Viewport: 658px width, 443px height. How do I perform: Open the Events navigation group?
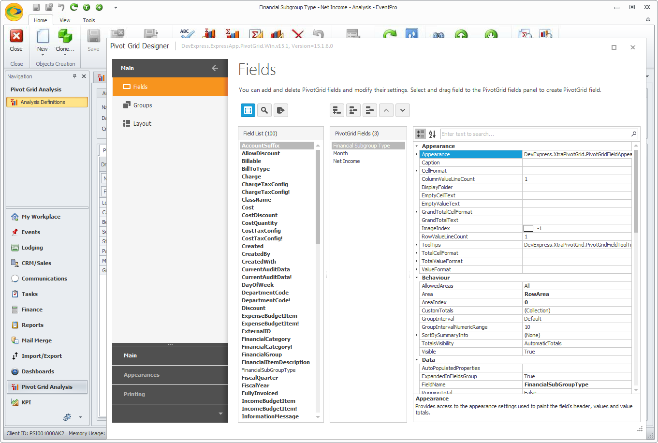pyautogui.click(x=31, y=232)
